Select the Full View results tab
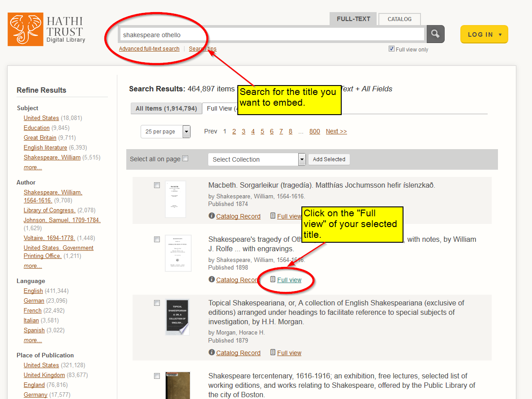 [x=220, y=108]
